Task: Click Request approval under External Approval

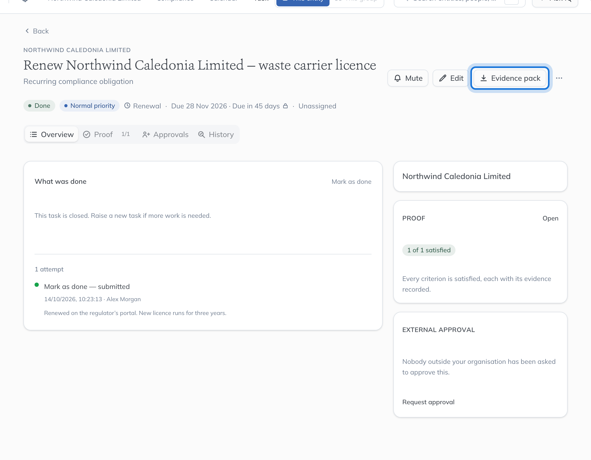Action: tap(428, 402)
